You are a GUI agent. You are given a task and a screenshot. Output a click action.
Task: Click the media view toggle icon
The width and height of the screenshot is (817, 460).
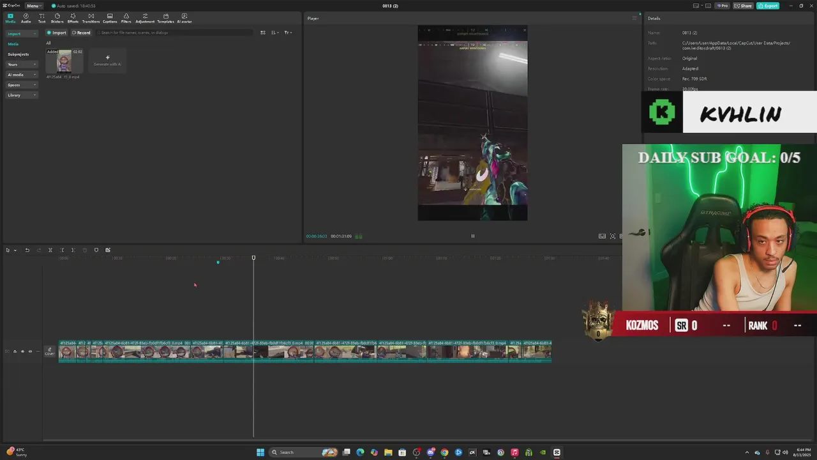point(262,33)
